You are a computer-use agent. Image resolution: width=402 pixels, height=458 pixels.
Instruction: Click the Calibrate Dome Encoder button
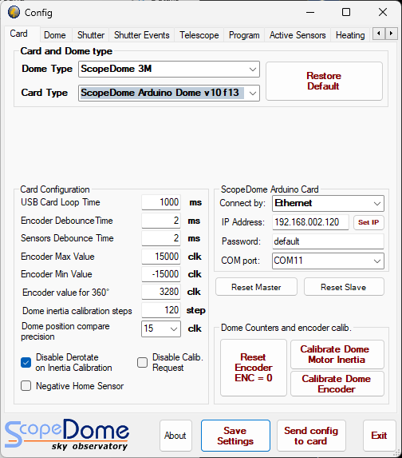coord(337,384)
